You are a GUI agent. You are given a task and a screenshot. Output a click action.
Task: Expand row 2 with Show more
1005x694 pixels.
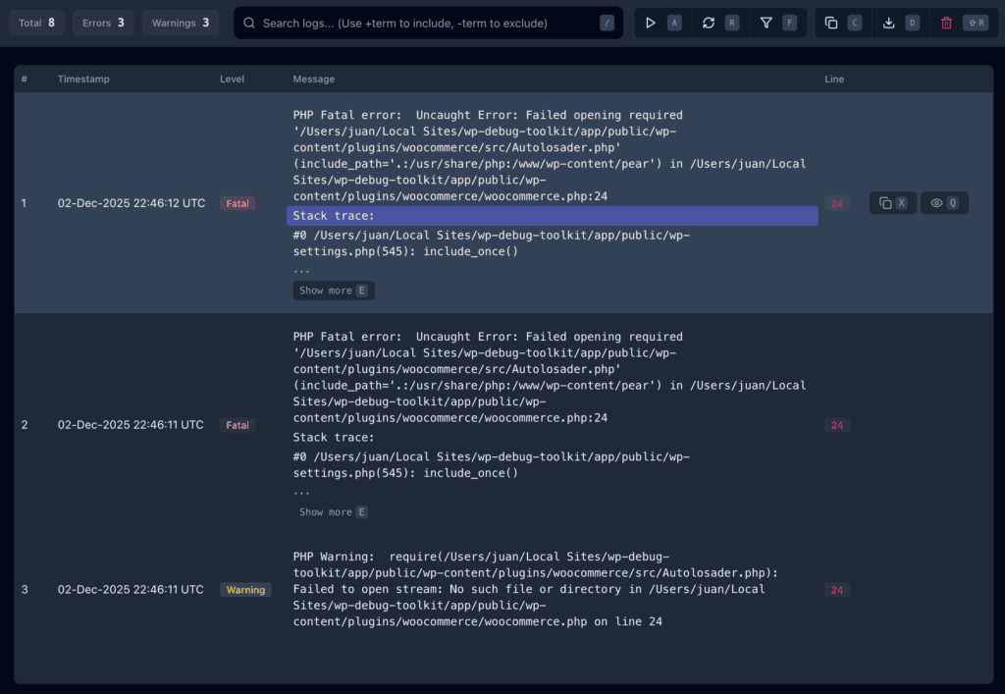333,512
